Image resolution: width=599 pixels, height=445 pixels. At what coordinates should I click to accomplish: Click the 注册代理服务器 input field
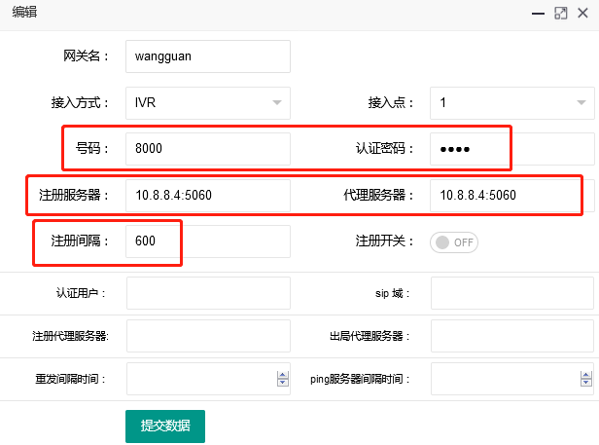tap(207, 336)
